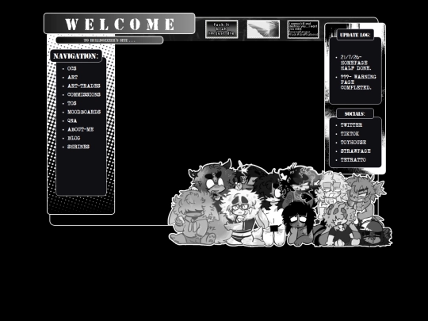Visit the COMMISSIONS page
428x321 pixels.
tap(84, 95)
